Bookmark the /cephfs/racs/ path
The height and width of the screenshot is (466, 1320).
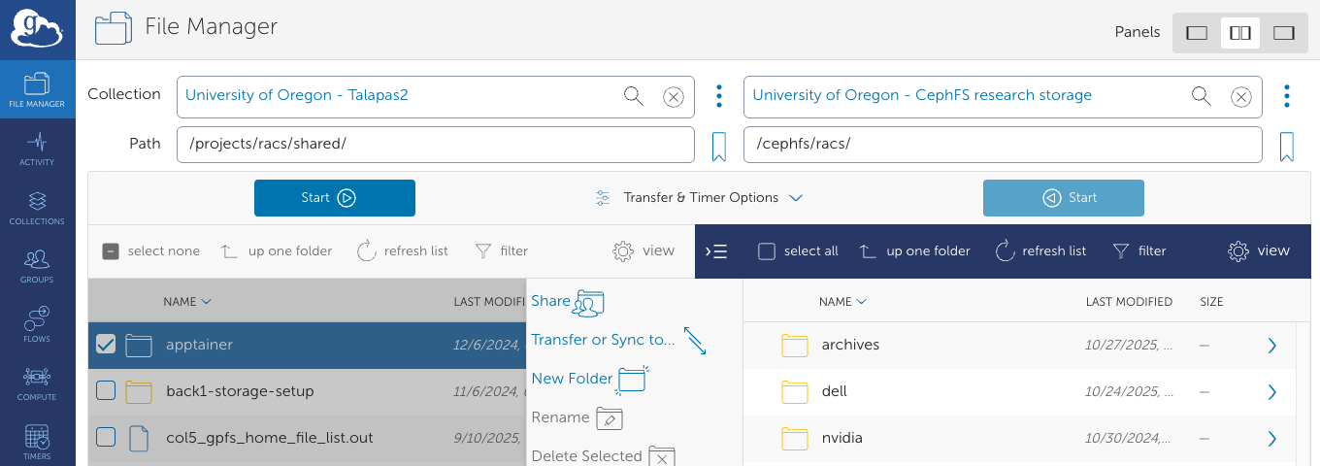coord(1287,147)
